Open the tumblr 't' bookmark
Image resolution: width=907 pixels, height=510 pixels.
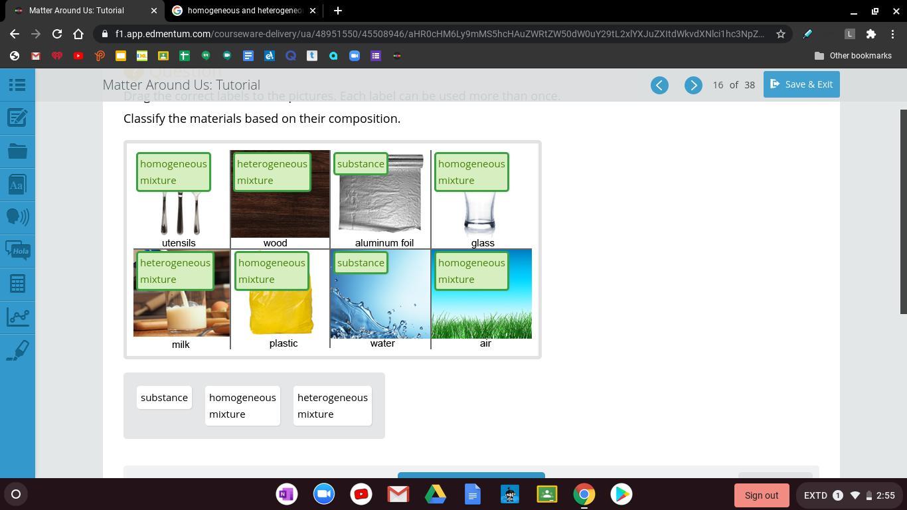coord(312,56)
